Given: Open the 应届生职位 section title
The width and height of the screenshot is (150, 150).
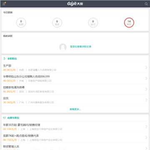Looking at the screenshot, I should (13, 118).
